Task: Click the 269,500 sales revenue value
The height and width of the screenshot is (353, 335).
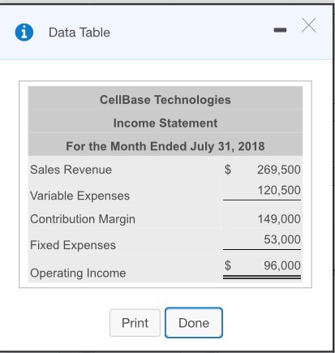Action: [x=279, y=170]
